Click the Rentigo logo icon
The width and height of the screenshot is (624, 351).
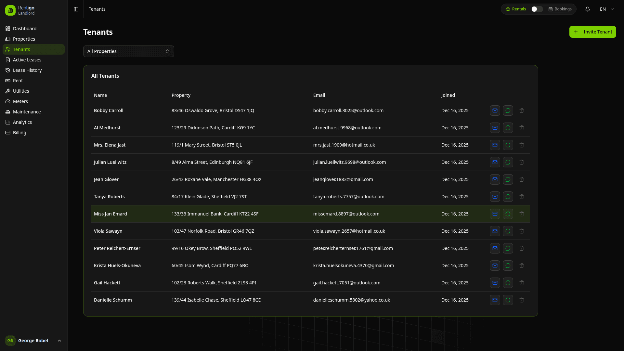10,10
